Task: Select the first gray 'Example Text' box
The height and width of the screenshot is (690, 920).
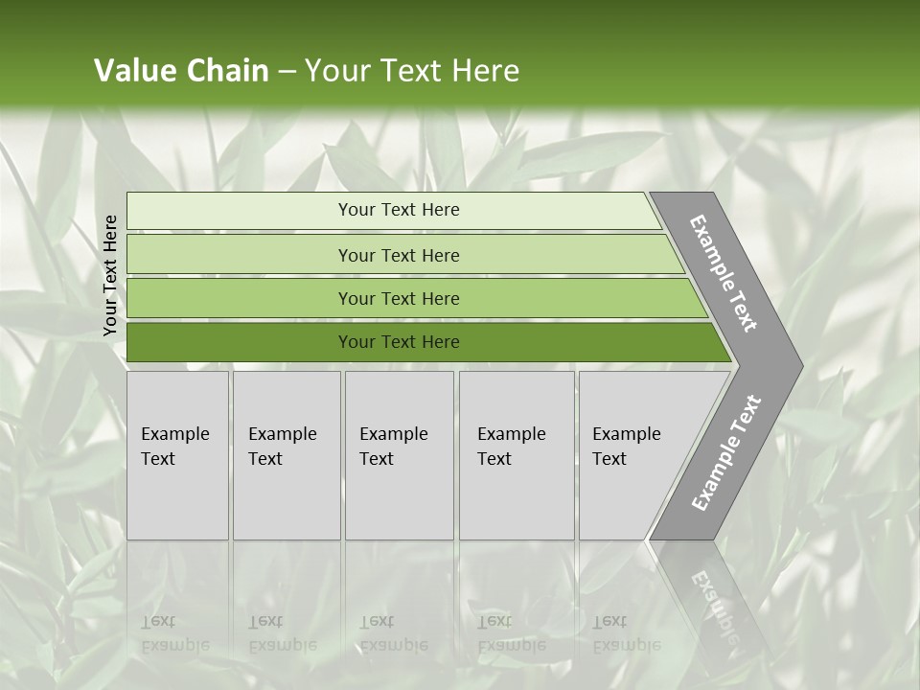Action: pyautogui.click(x=177, y=455)
